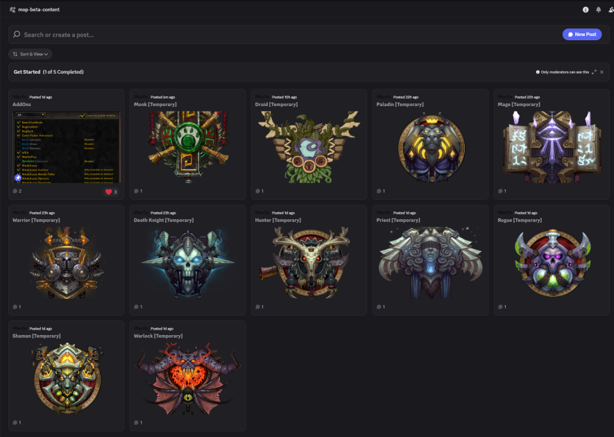Viewport: 614px width, 437px height.
Task: Click the Monk class crest image
Action: (188, 147)
